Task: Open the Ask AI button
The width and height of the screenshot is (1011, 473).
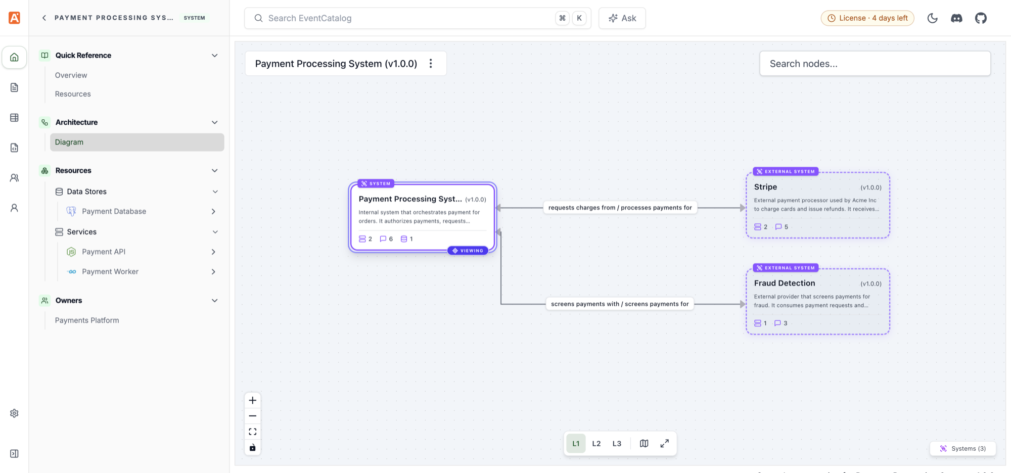Action: [x=622, y=18]
